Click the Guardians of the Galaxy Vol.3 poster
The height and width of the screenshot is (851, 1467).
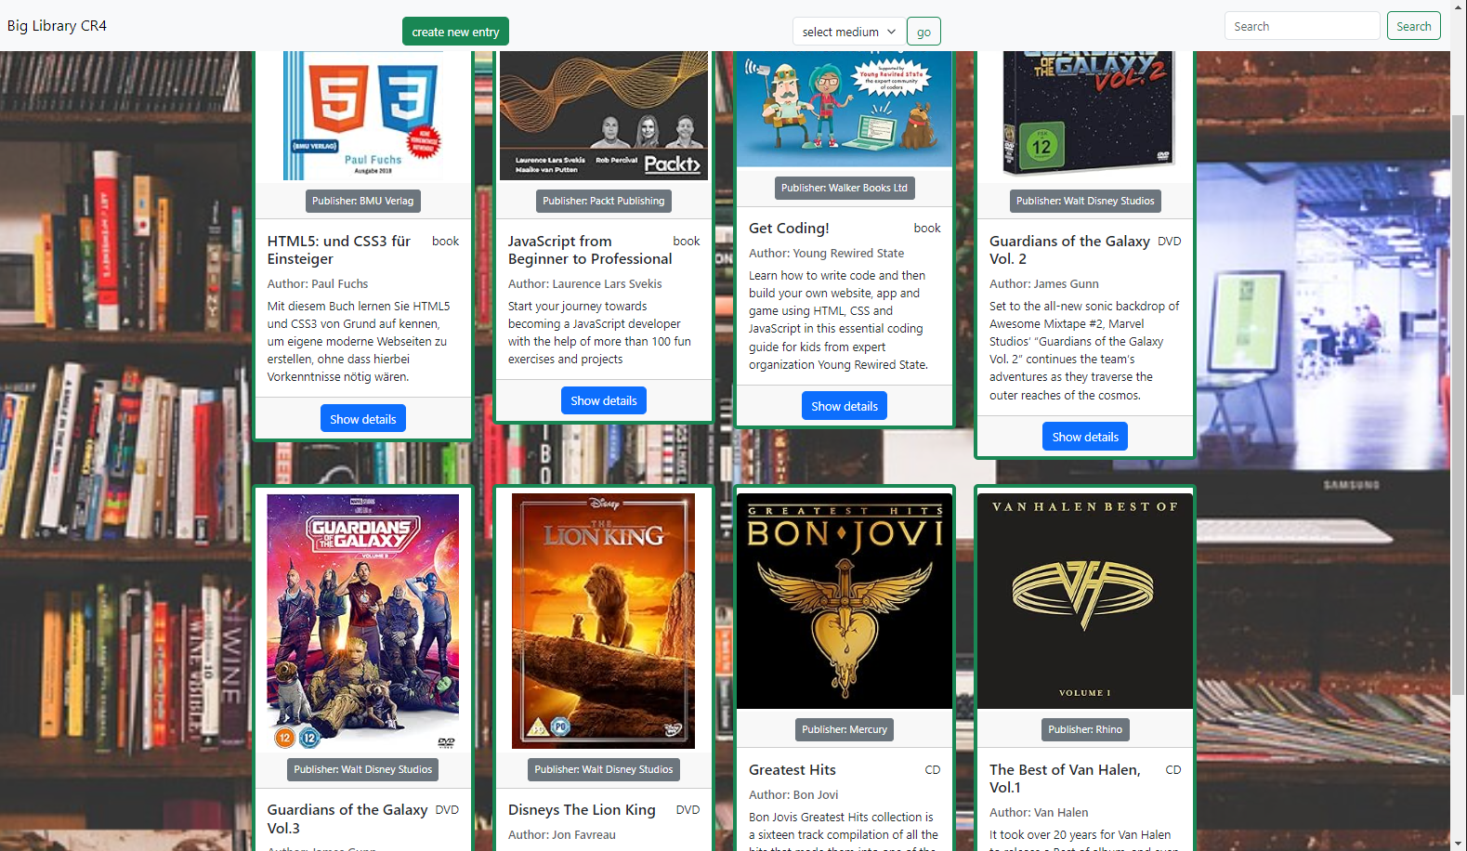(x=363, y=622)
